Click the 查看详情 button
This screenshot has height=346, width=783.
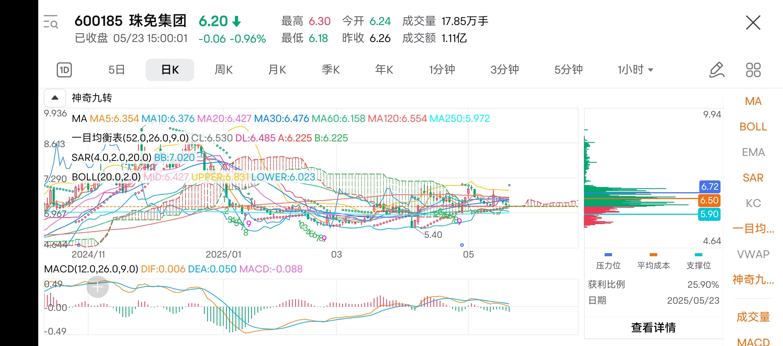pyautogui.click(x=653, y=328)
